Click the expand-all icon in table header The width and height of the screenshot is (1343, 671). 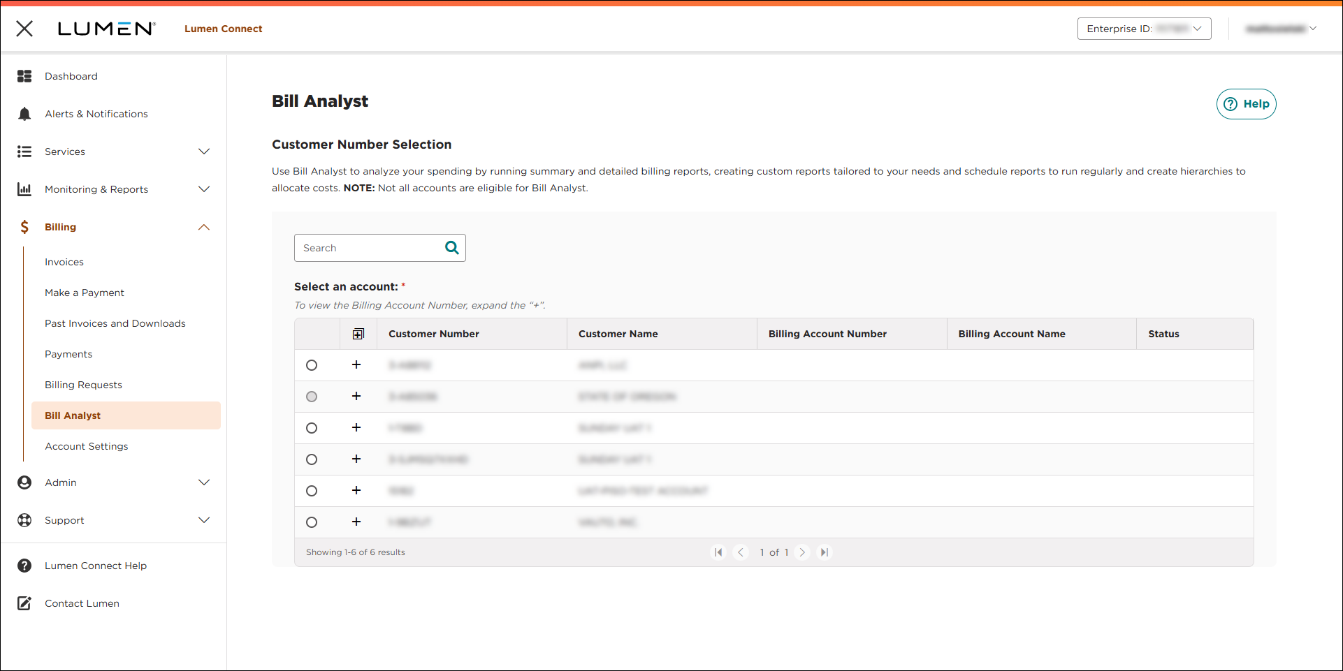tap(358, 334)
